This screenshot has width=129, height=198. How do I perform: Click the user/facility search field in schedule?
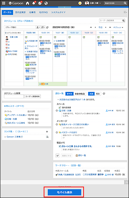[x=111, y=20]
